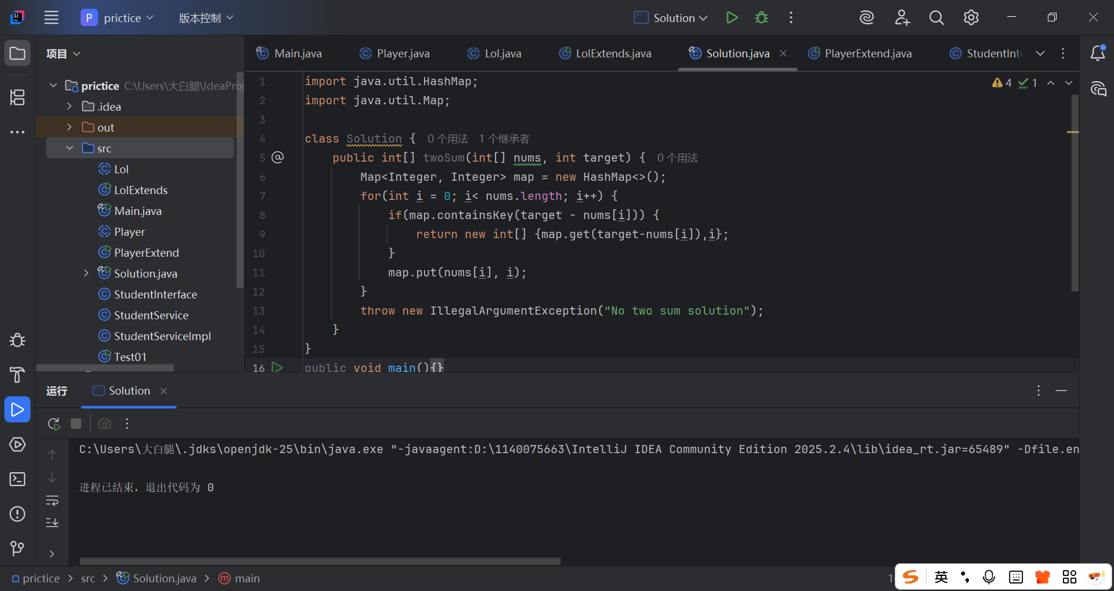Collapse the prictice root folder
Viewport: 1114px width, 591px height.
click(53, 86)
